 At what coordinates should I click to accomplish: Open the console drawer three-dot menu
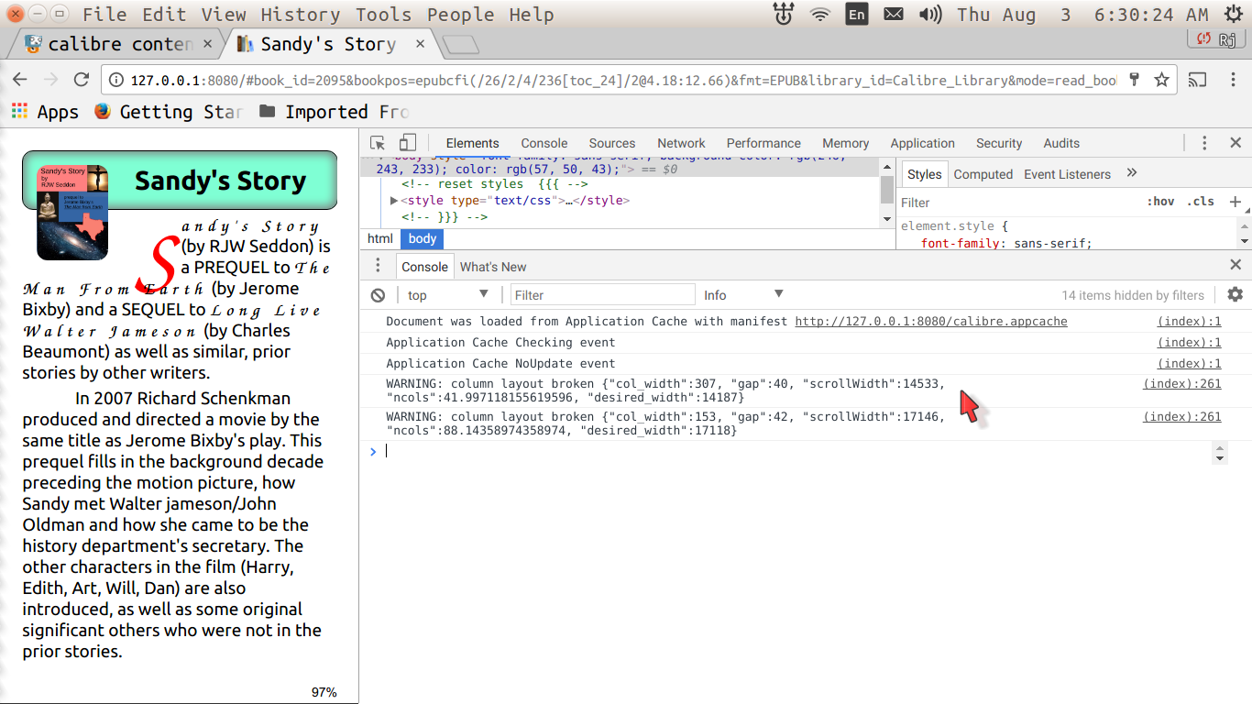378,267
